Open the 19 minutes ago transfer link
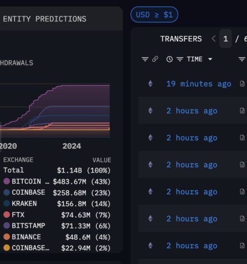 (199, 84)
